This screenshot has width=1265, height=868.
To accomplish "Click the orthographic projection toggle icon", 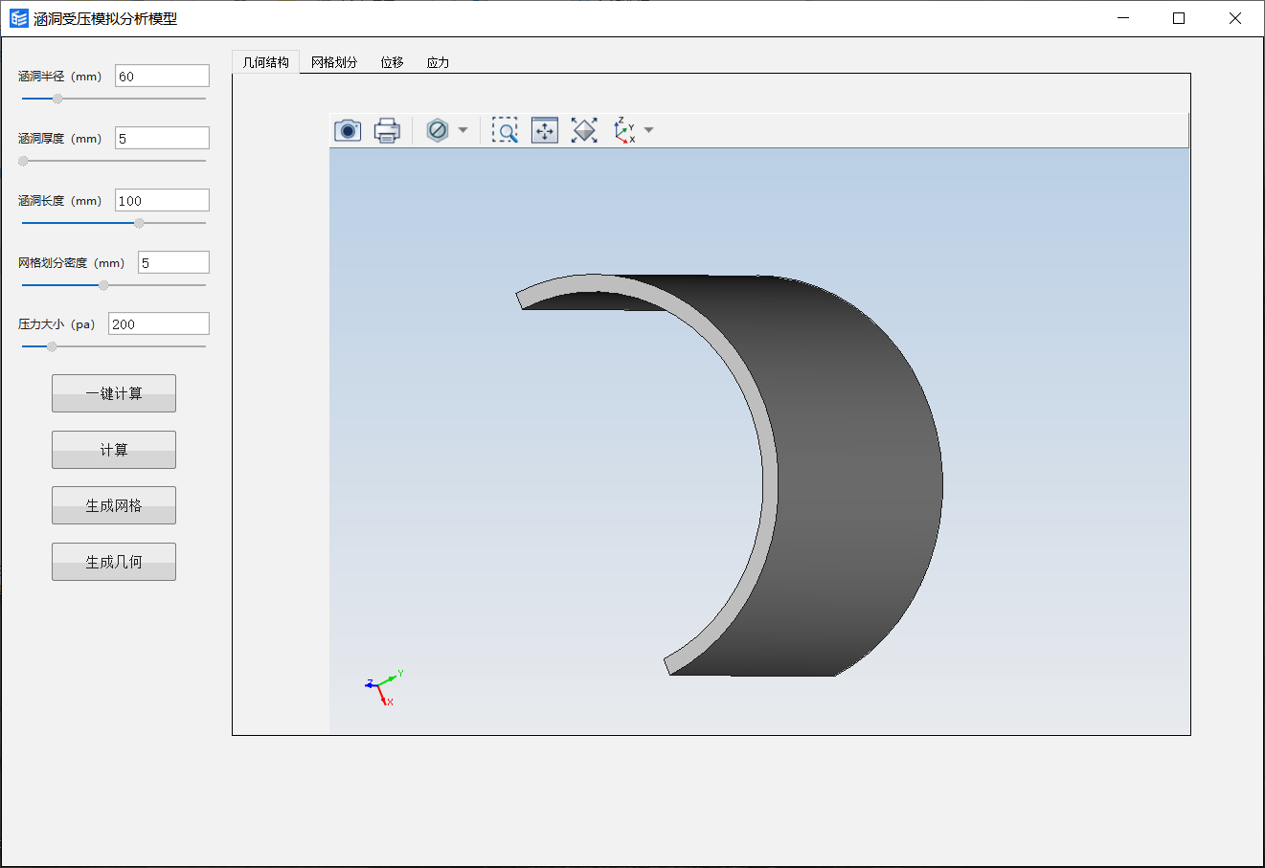I will 584,130.
